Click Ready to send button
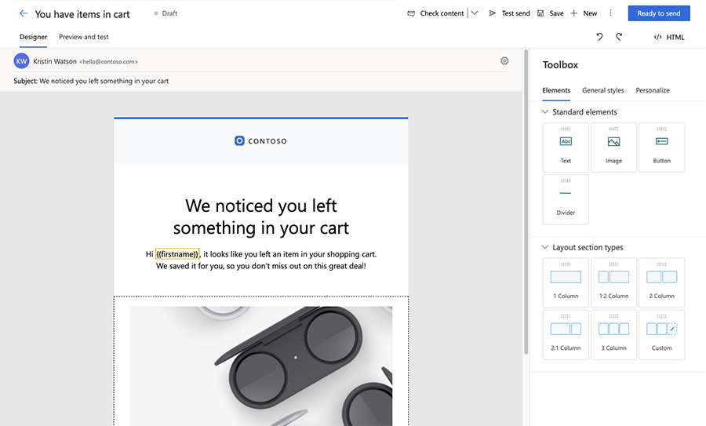The image size is (706, 426). 659,13
